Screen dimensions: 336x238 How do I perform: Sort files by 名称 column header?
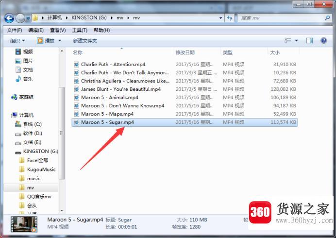coord(77,52)
